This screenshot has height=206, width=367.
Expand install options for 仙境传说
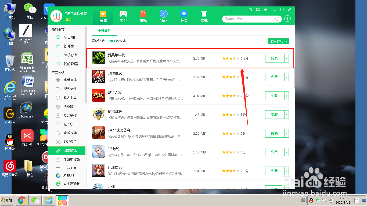[287, 171]
